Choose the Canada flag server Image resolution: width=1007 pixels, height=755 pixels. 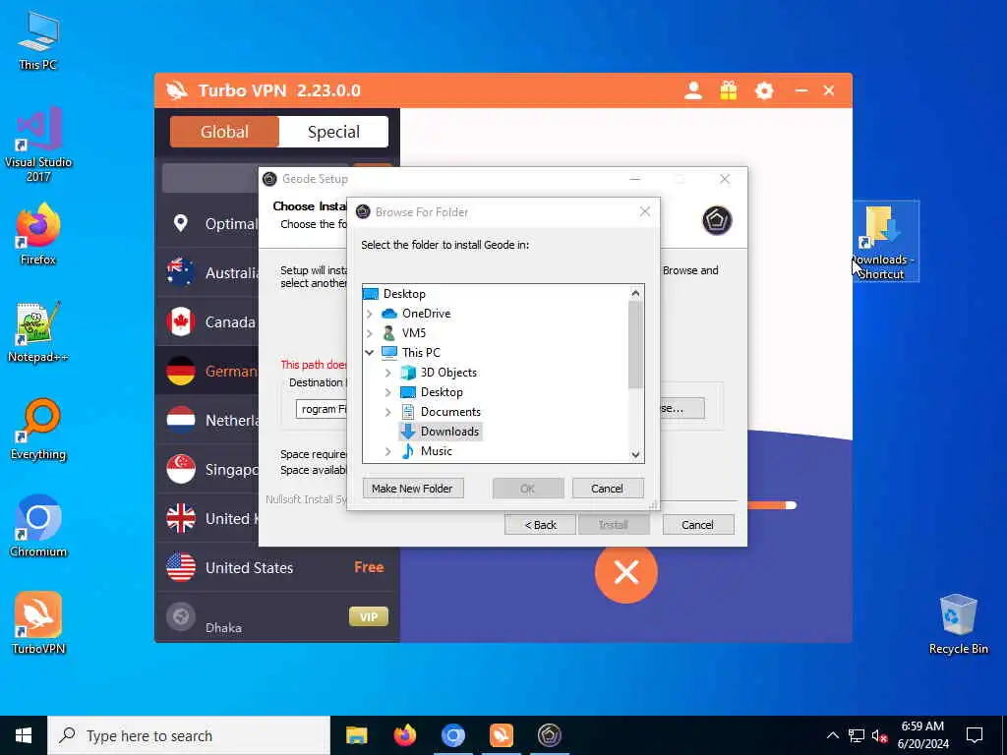pyautogui.click(x=181, y=321)
